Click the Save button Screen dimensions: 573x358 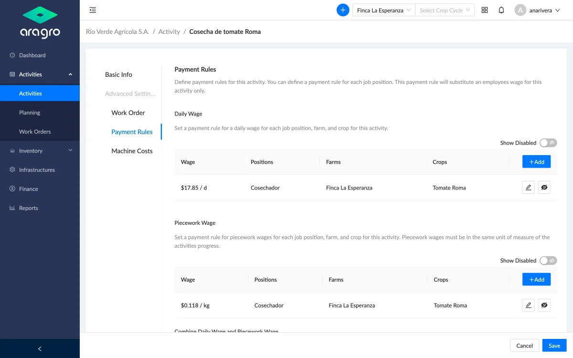(x=554, y=346)
